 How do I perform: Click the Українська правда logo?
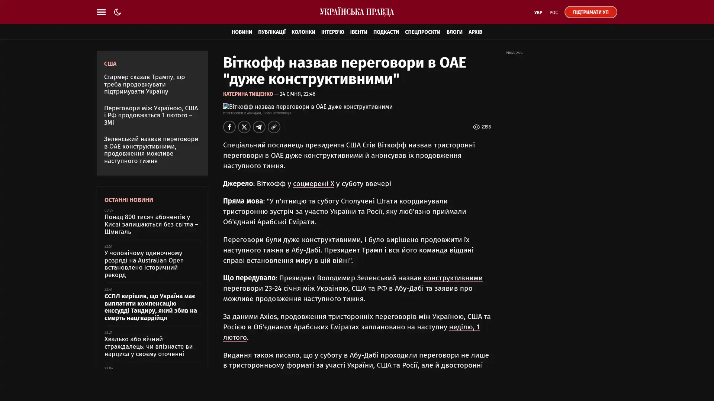coord(357,12)
